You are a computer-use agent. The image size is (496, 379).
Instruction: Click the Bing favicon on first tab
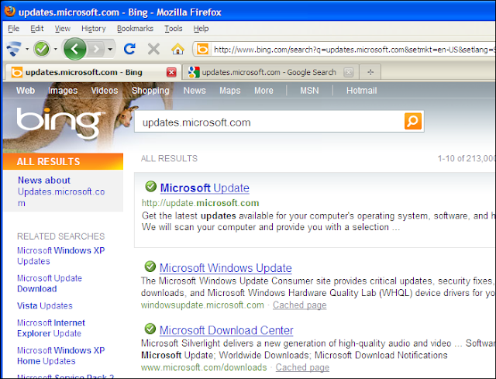[x=17, y=72]
